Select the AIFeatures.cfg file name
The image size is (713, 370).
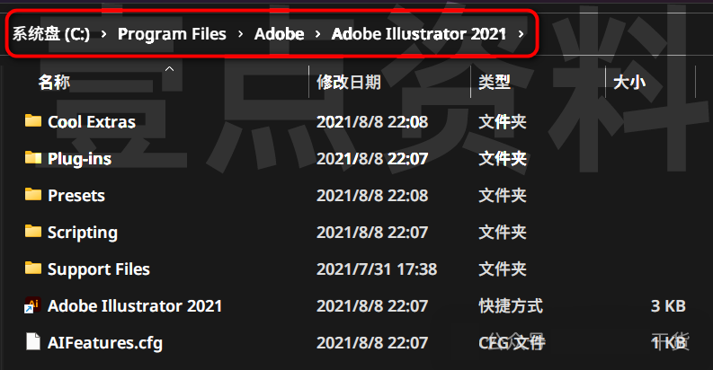coord(105,343)
